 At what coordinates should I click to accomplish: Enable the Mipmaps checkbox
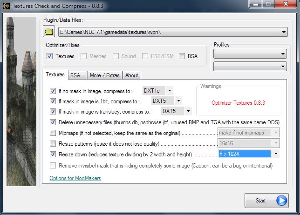pyautogui.click(x=53, y=133)
